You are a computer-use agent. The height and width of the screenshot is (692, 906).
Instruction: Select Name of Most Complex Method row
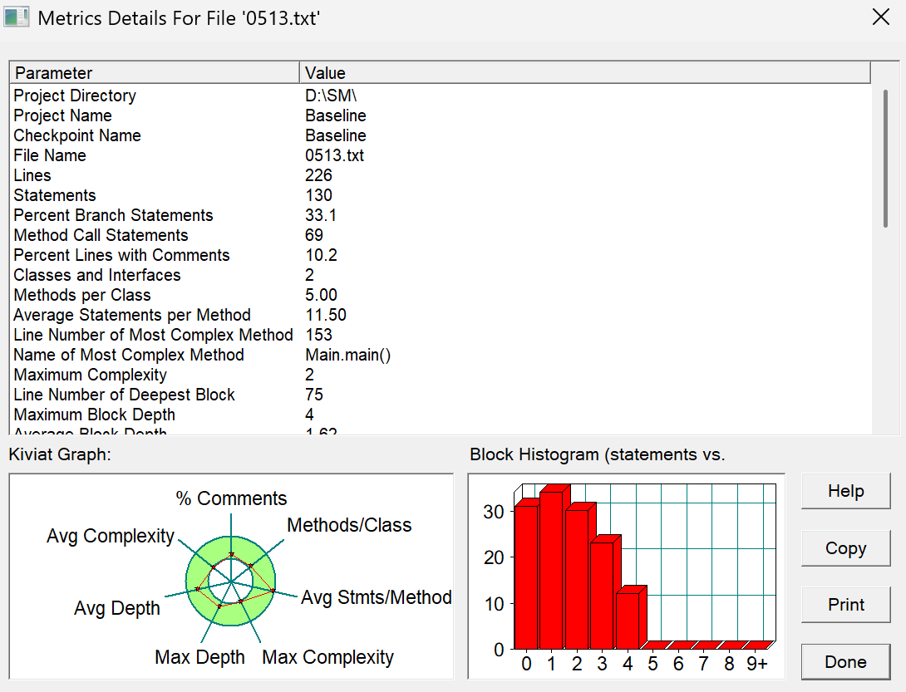pyautogui.click(x=441, y=355)
